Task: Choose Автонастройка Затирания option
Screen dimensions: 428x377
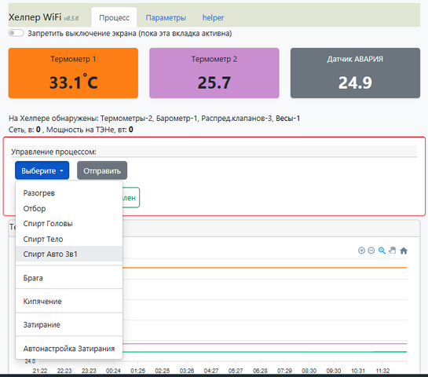Action: 69,349
